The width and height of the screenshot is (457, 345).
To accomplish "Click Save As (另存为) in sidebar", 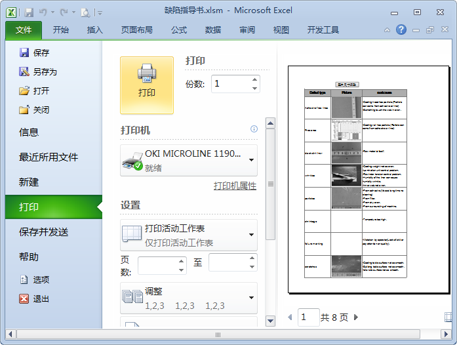I will coord(45,71).
